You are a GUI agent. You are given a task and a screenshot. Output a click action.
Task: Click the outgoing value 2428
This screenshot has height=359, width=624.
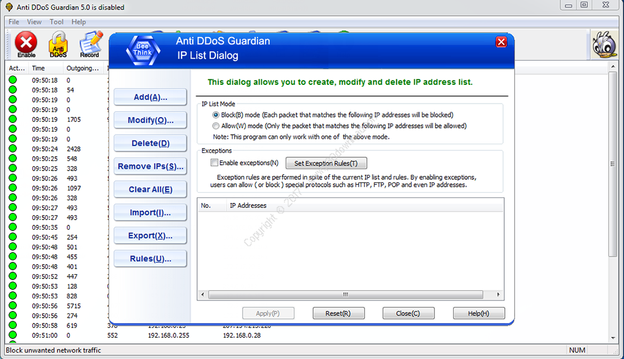pyautogui.click(x=74, y=149)
